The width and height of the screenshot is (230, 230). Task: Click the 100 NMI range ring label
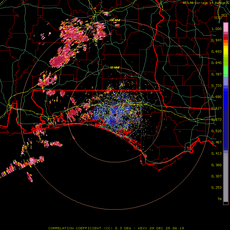coord(115,20)
